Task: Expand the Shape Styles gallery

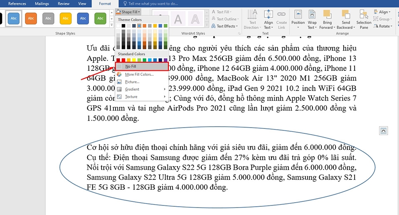Action: click(112, 25)
